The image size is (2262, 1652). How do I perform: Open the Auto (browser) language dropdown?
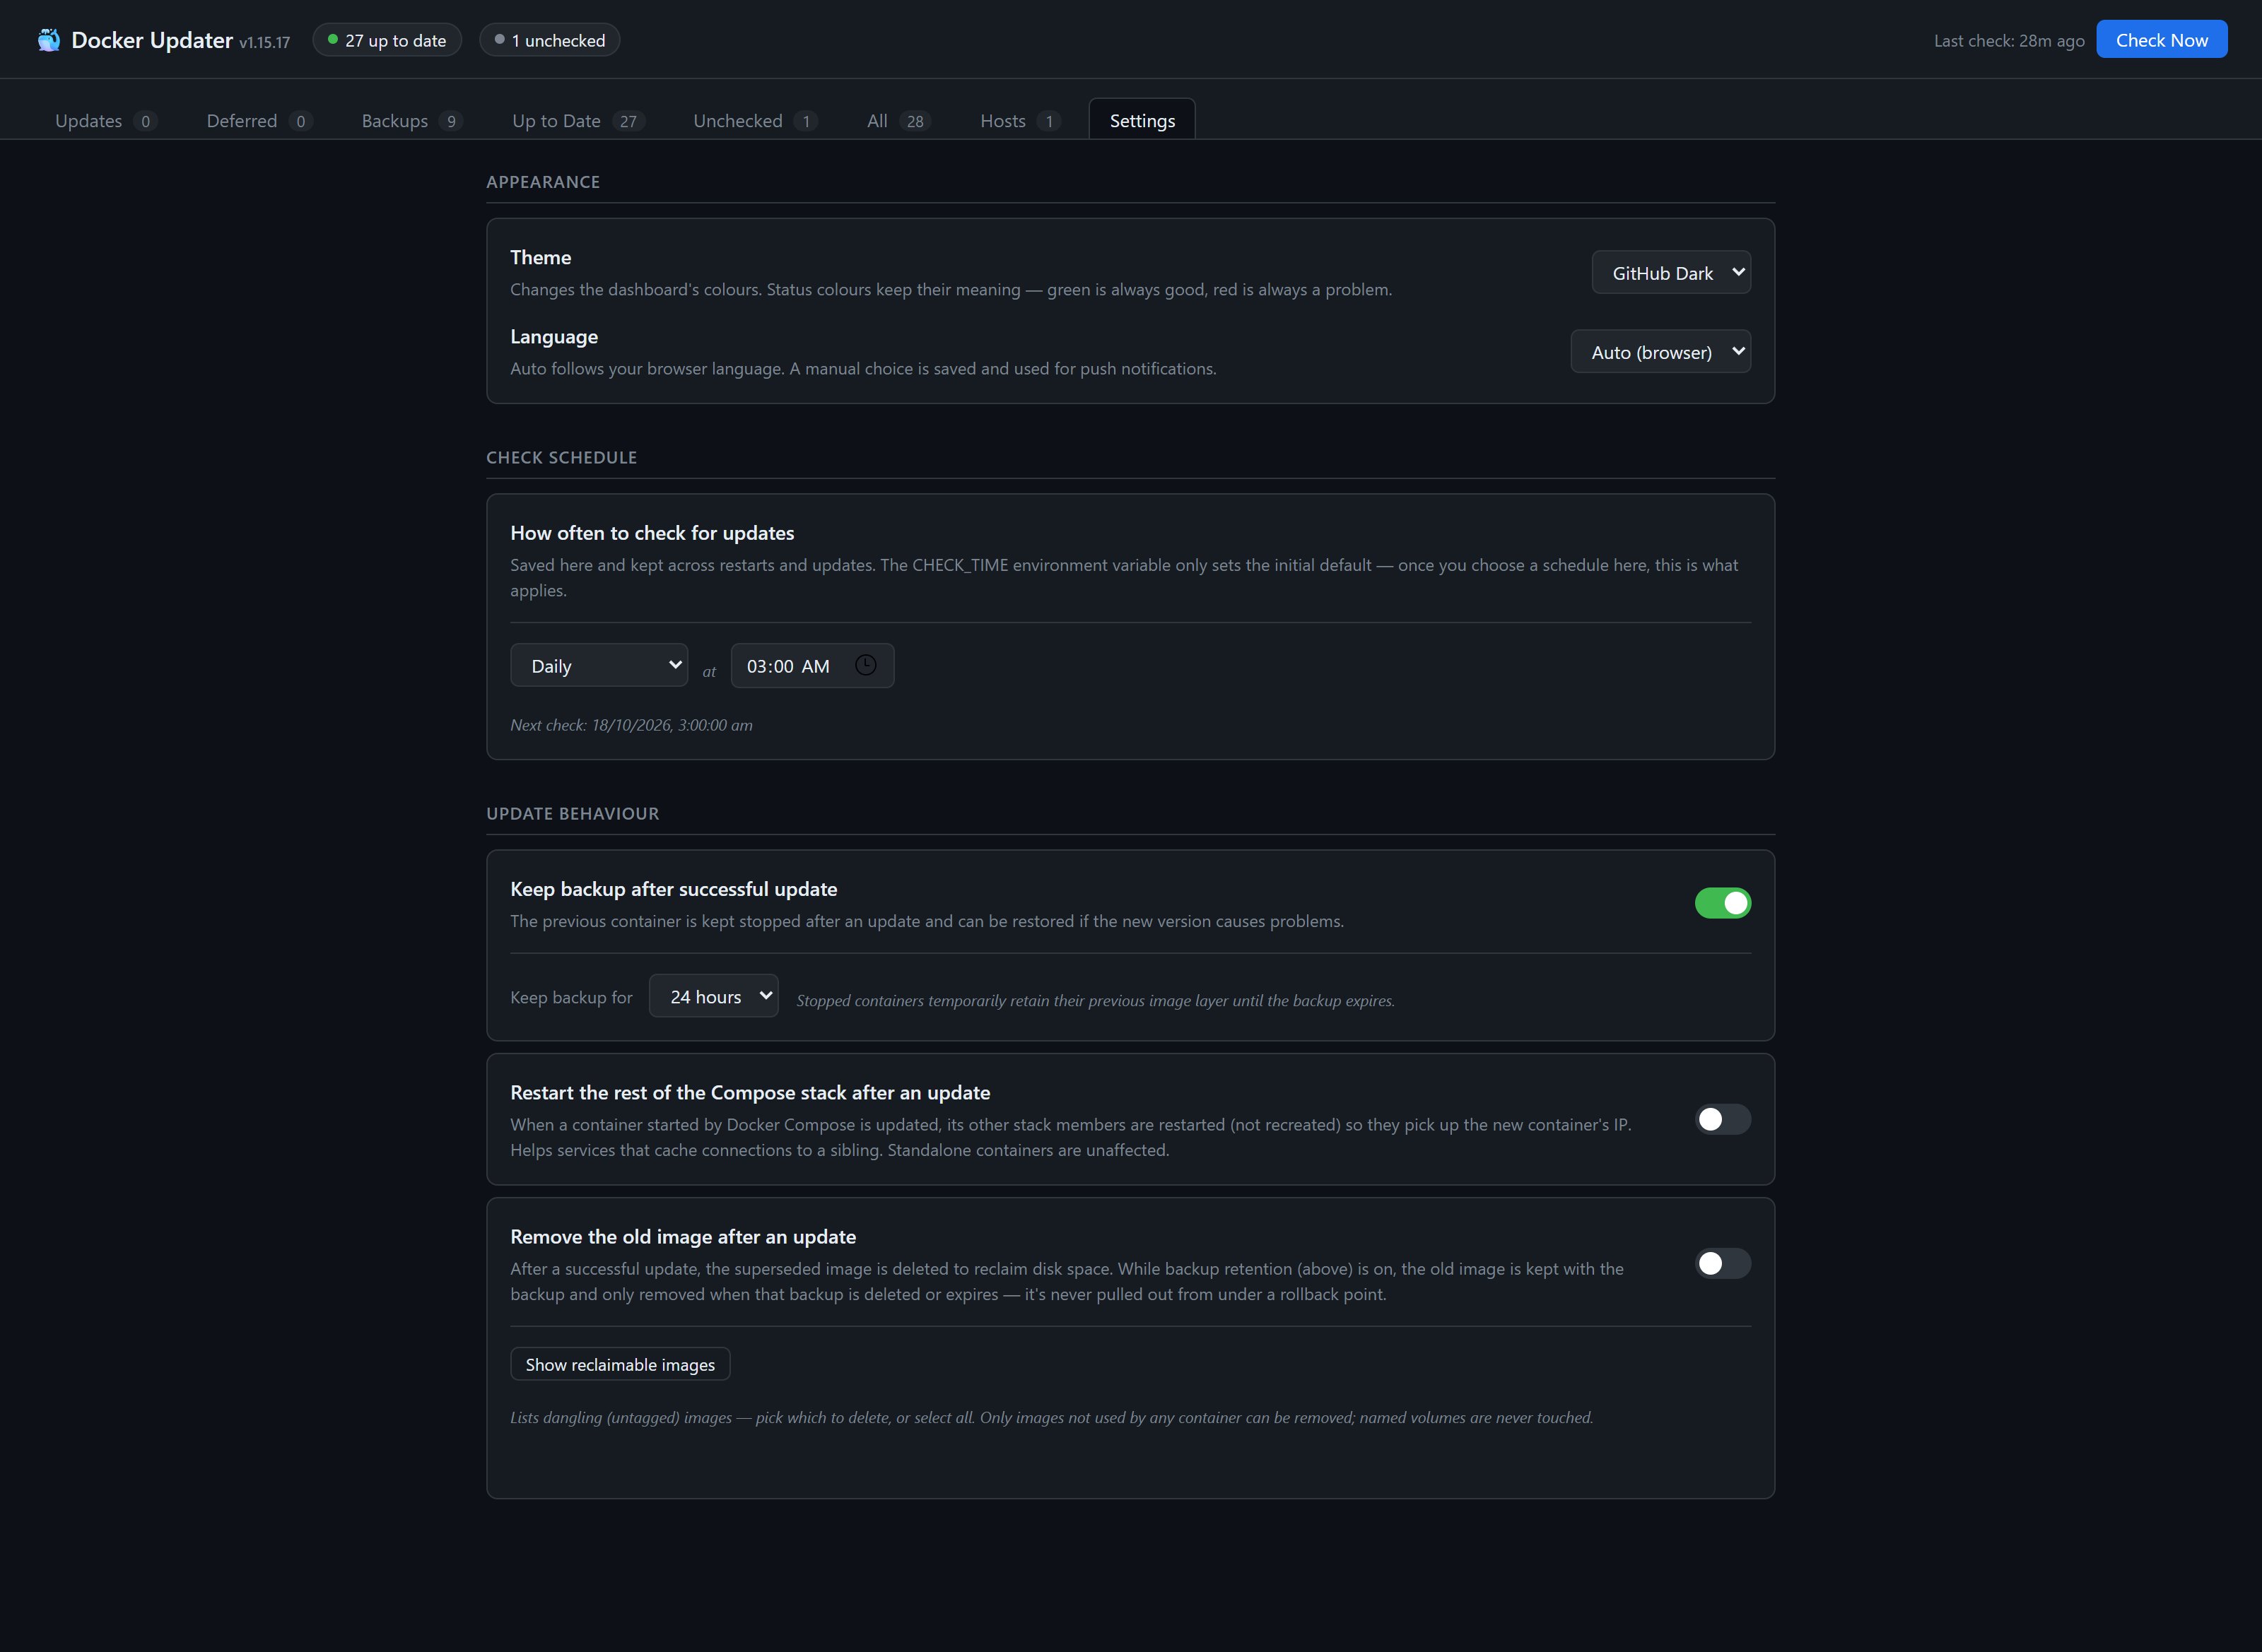(1660, 351)
